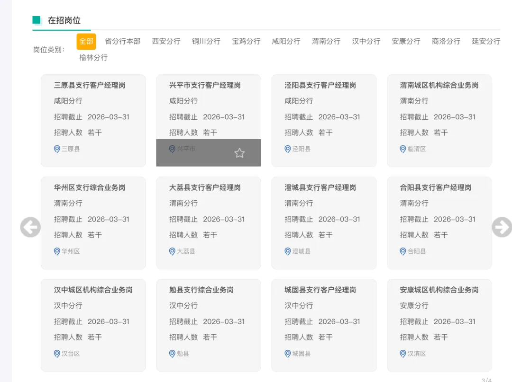Click the 三原县 location pin icon
This screenshot has width=512, height=382.
[x=57, y=149]
